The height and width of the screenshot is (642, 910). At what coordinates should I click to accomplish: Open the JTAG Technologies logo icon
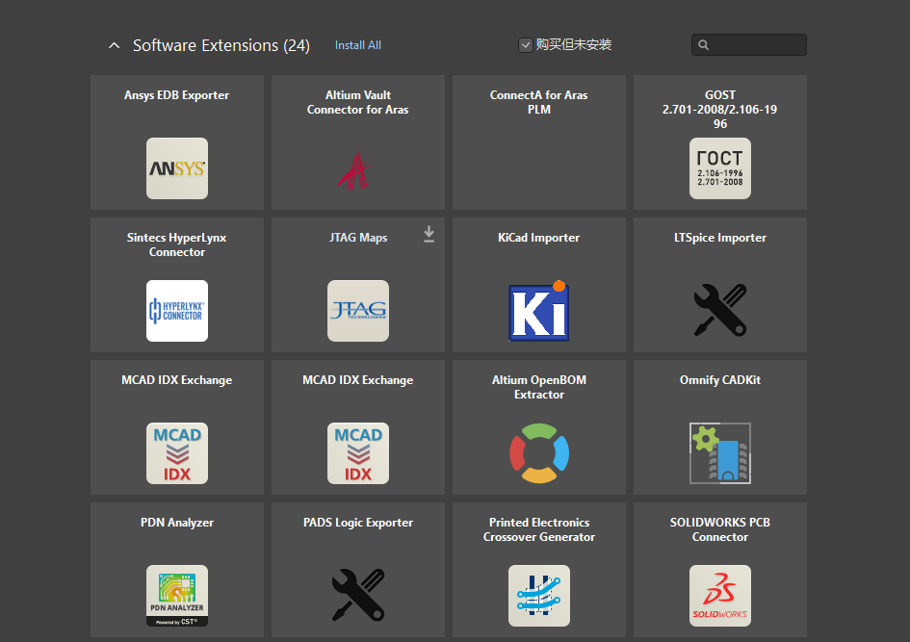click(358, 311)
